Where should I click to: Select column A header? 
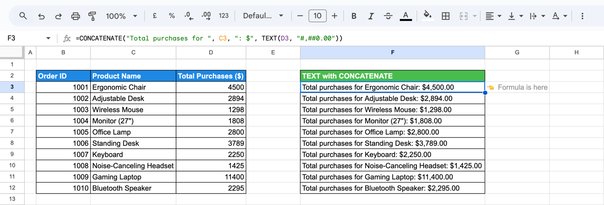tap(30, 52)
